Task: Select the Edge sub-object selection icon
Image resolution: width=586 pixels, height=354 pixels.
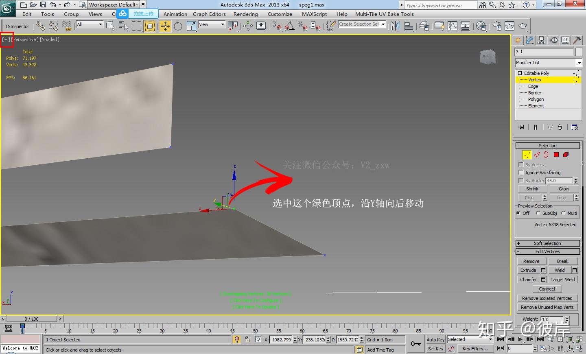Action: click(537, 155)
